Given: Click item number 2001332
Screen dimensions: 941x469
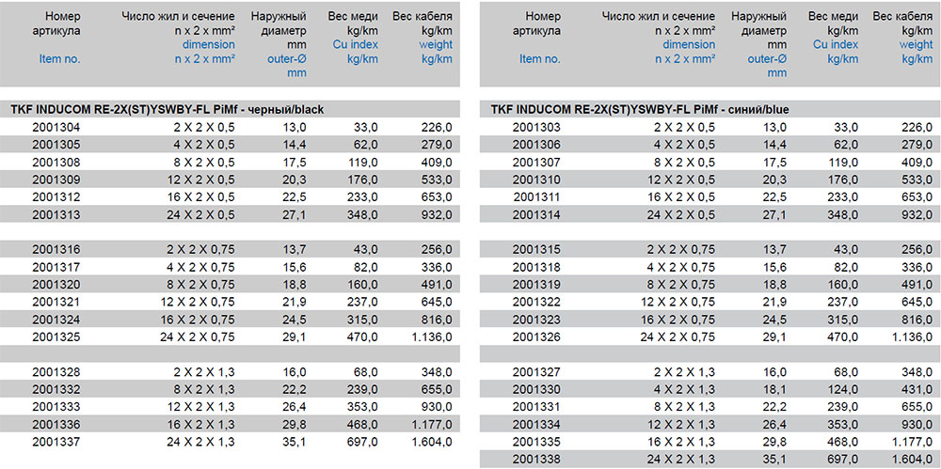Looking at the screenshot, I should pyautogui.click(x=56, y=390).
